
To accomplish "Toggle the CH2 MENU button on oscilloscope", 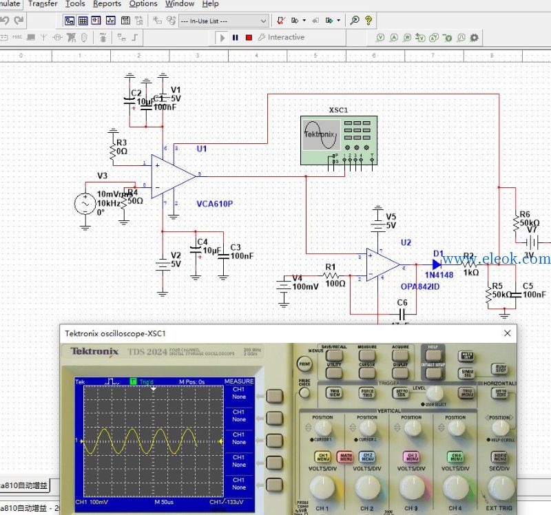I will (368, 457).
